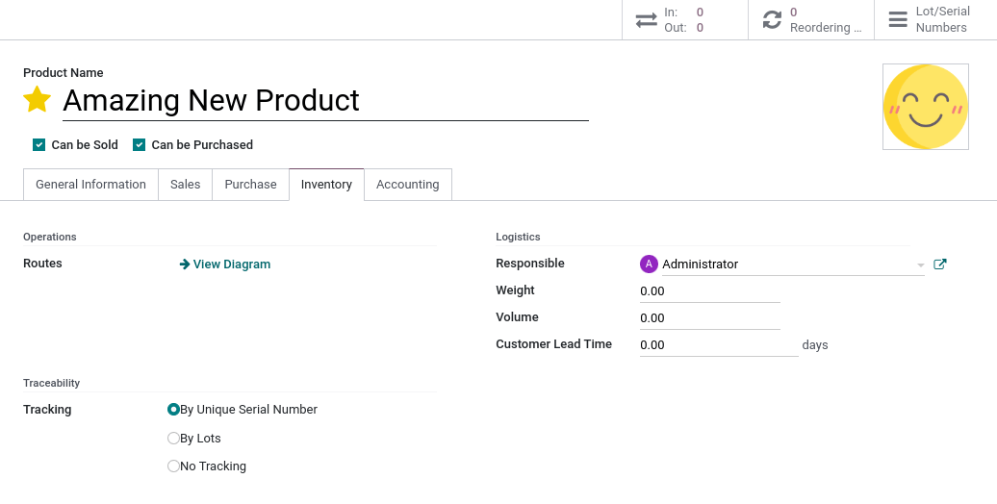Open the Accounting tab
Viewport: 997px width, 504px height.
point(407,185)
